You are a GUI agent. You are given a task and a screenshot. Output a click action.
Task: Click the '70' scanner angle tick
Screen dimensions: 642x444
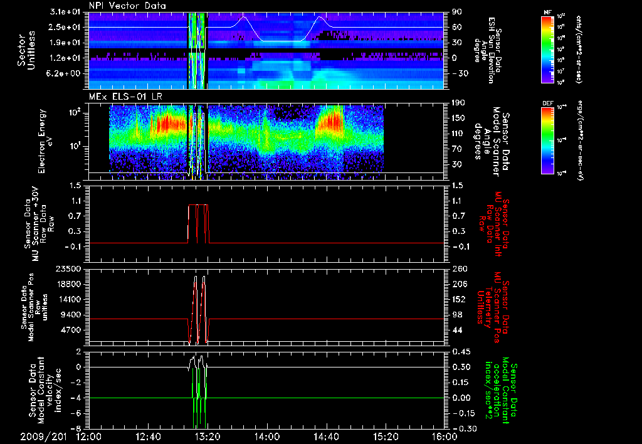[x=457, y=149]
